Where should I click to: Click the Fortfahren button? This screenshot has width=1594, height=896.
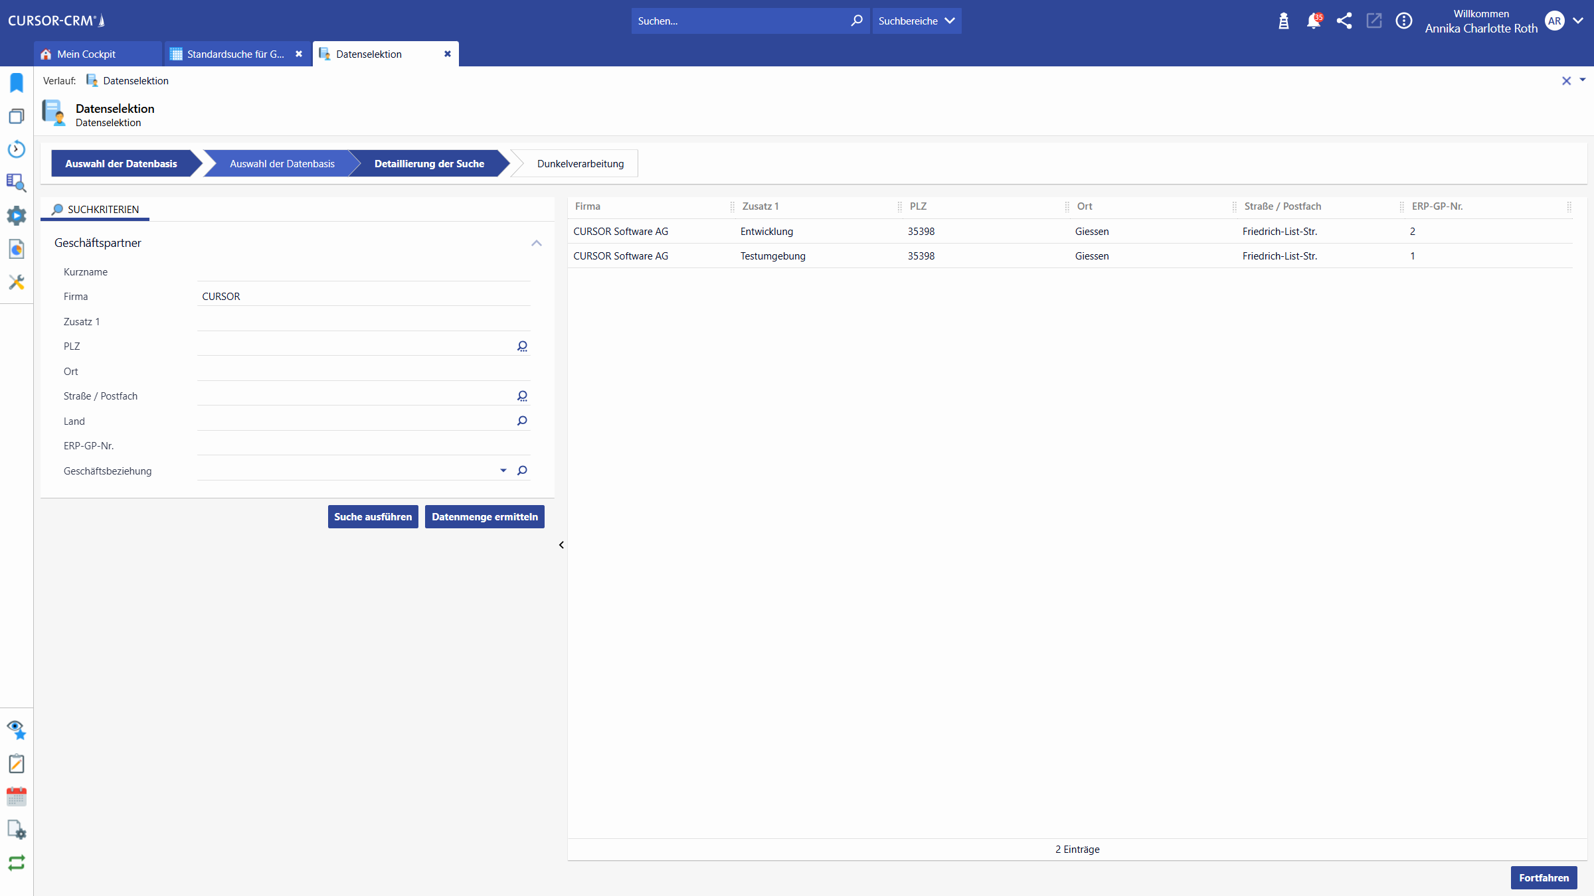pos(1544,877)
